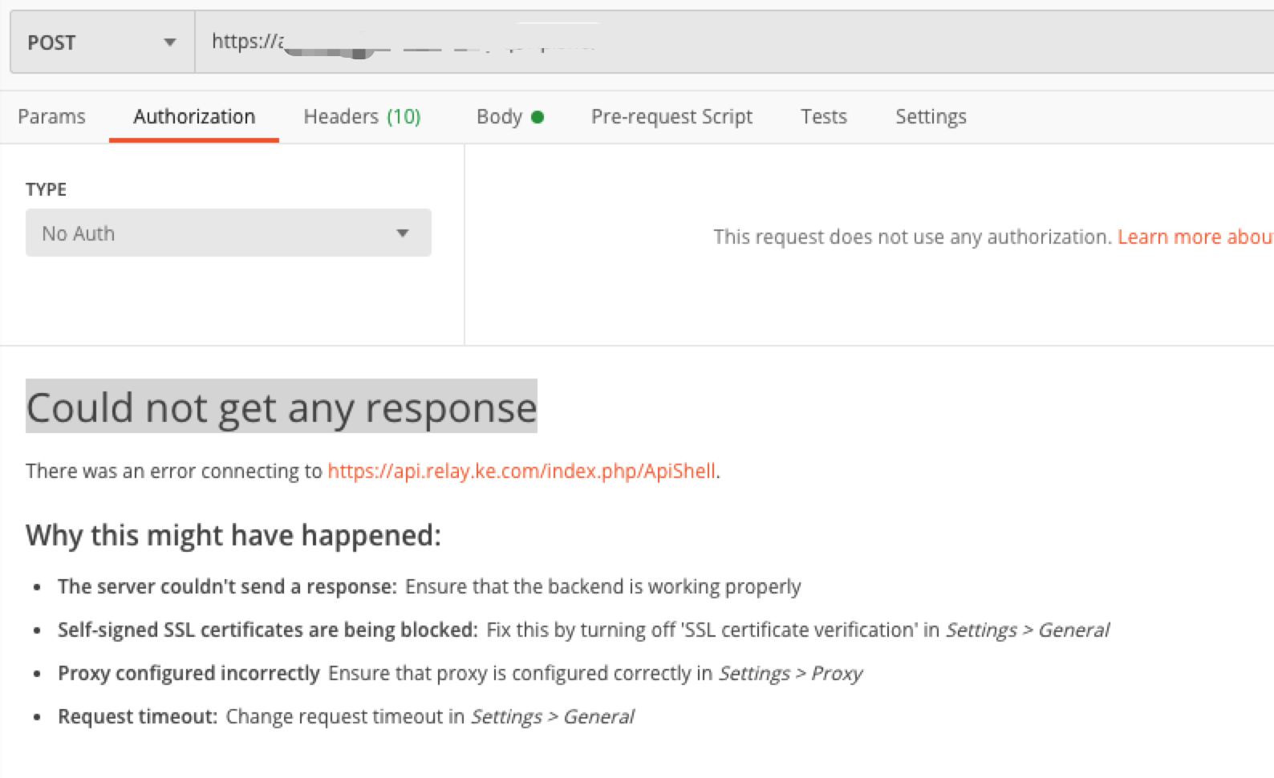
Task: Click the 'Why this might have happened:' heading
Action: pyautogui.click(x=233, y=535)
